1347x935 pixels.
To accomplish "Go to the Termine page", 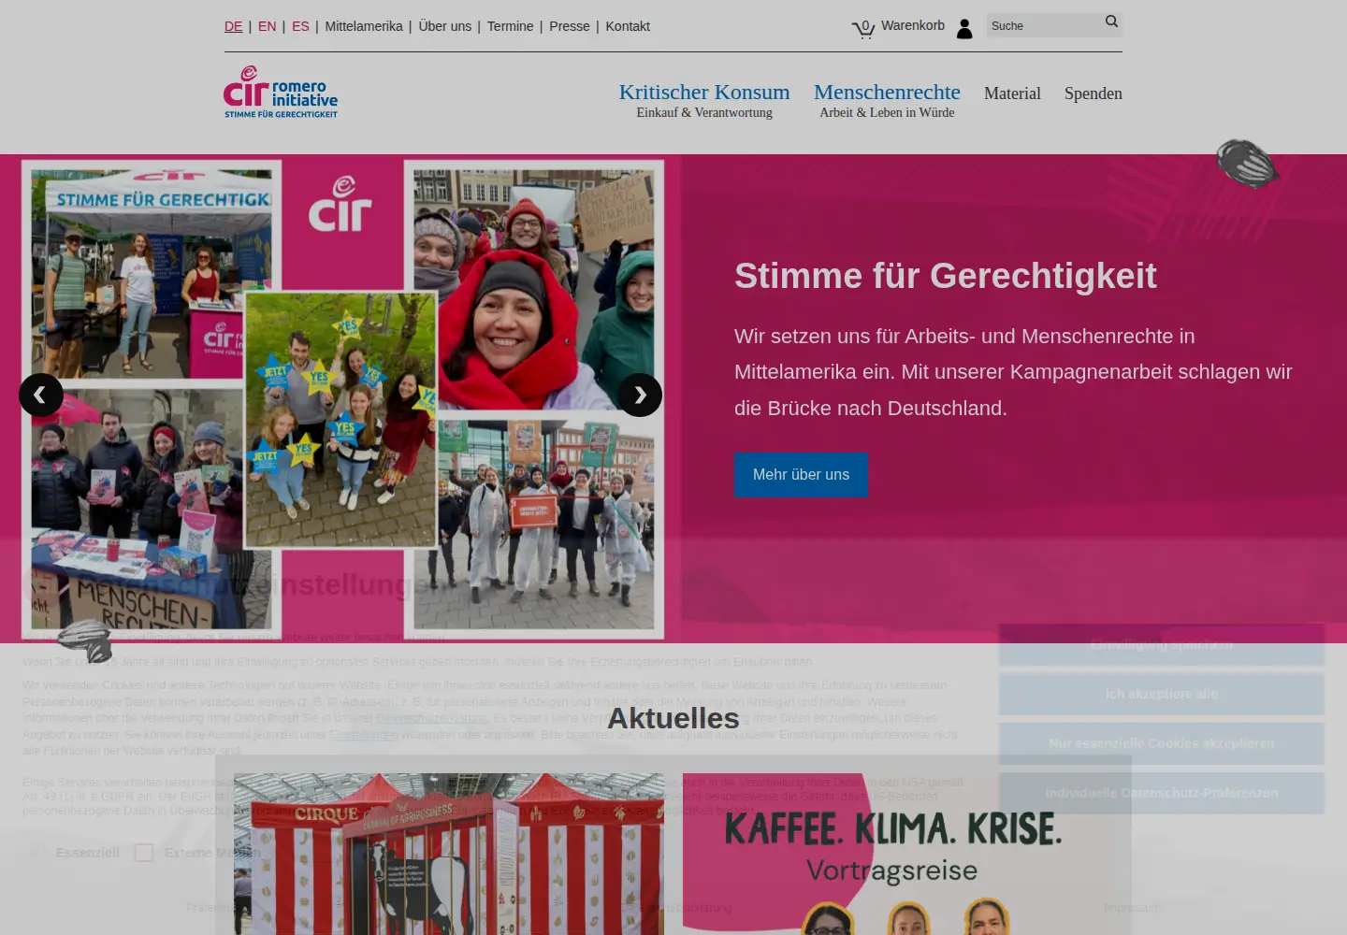I will point(510,26).
